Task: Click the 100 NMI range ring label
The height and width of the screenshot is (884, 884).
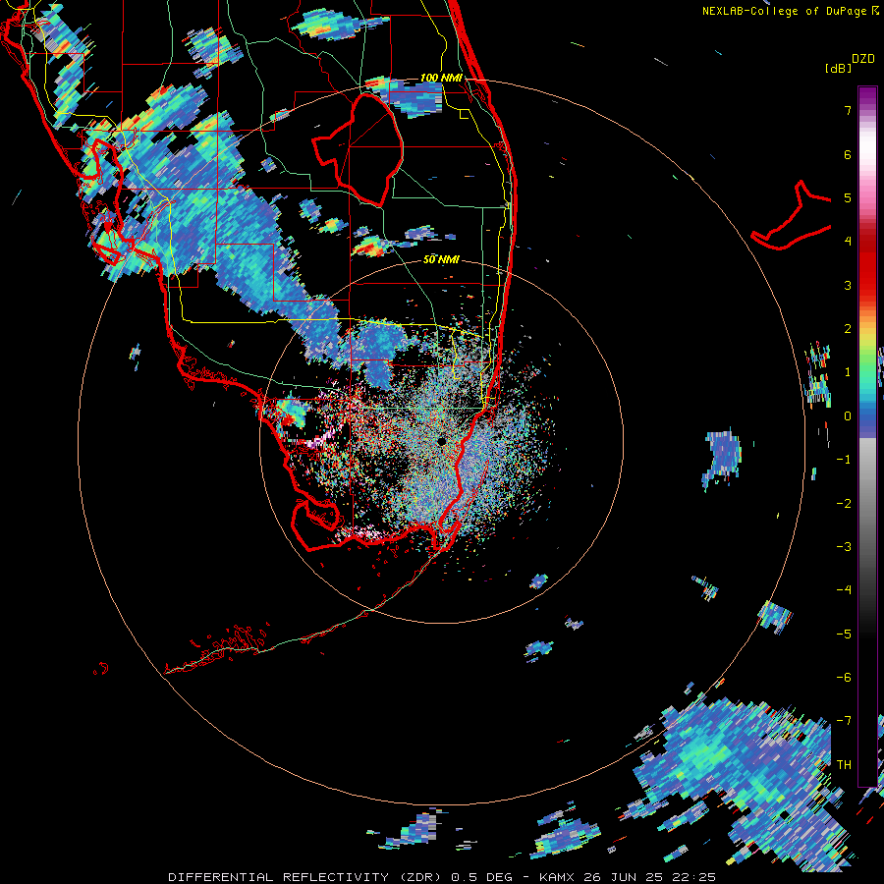Action: [441, 78]
